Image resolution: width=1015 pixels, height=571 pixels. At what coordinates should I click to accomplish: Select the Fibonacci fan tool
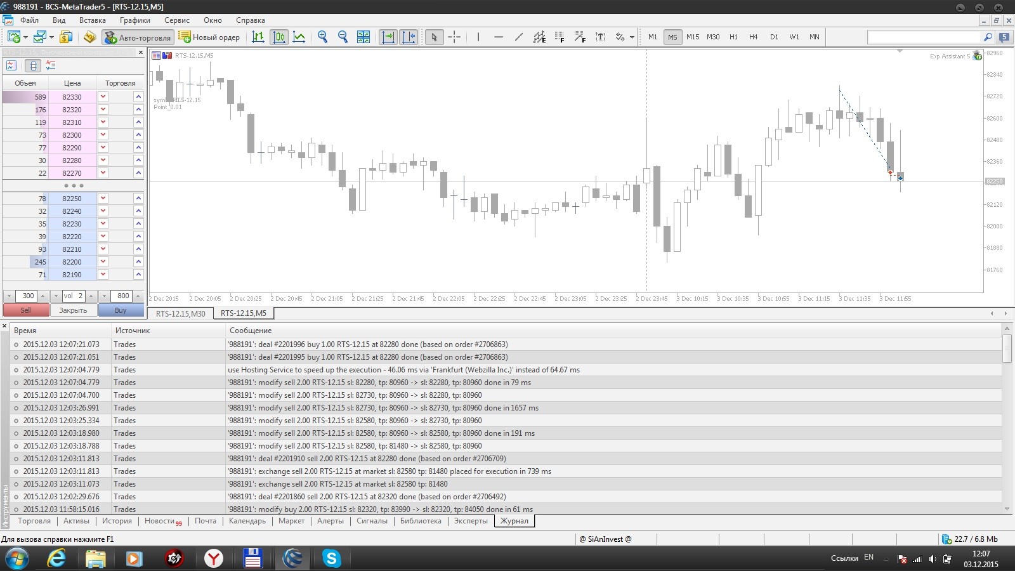point(580,37)
